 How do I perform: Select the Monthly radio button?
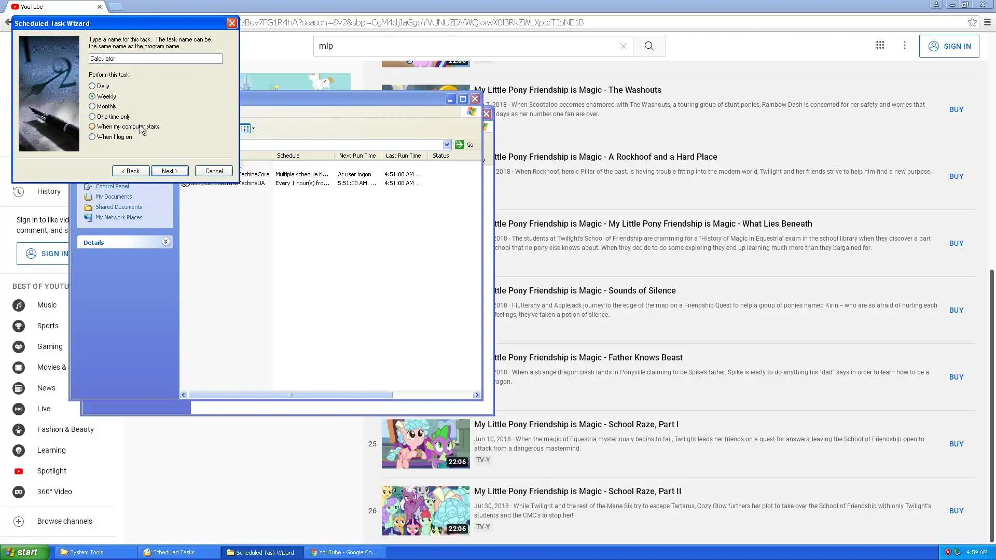click(92, 106)
